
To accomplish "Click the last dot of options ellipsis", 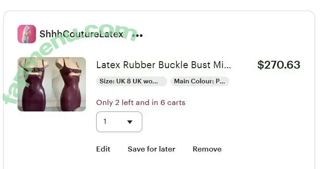I will click(141, 35).
